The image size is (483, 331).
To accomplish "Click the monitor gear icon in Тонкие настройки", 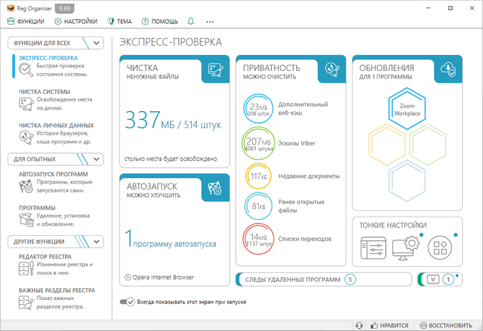I will pos(405,246).
